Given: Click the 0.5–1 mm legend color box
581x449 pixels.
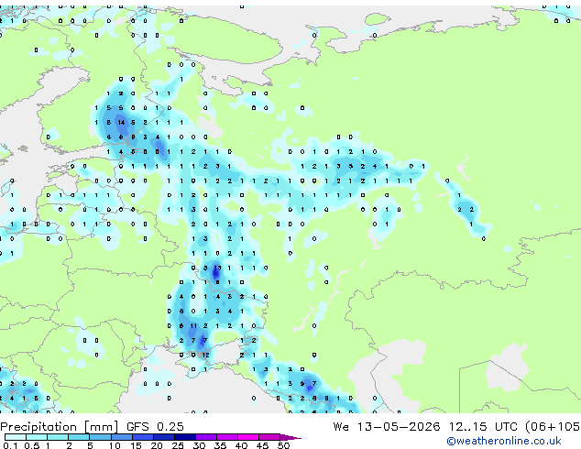Looking at the screenshot, I should [x=37, y=437].
